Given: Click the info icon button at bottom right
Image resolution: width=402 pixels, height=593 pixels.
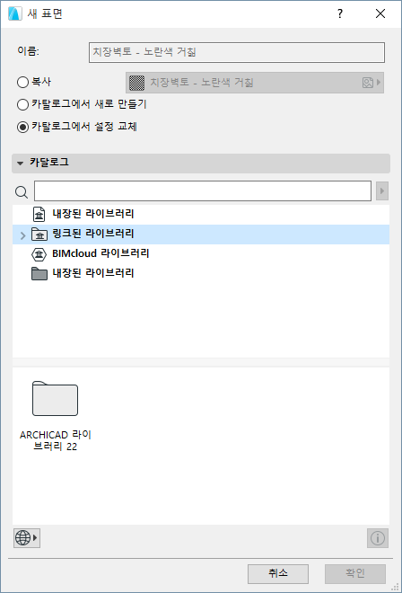Looking at the screenshot, I should tap(378, 538).
